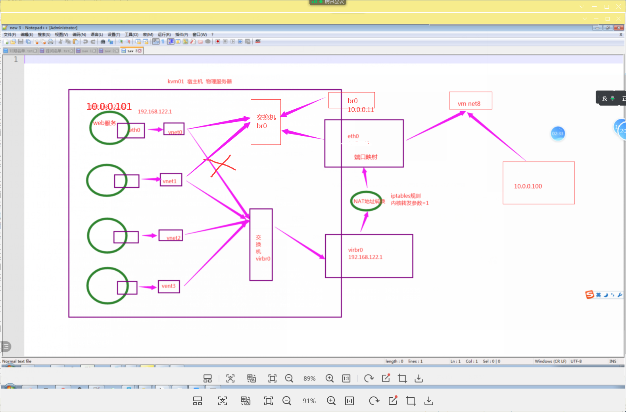
Task: Zoom in using plus magnifier beside 91%
Action: (331, 401)
